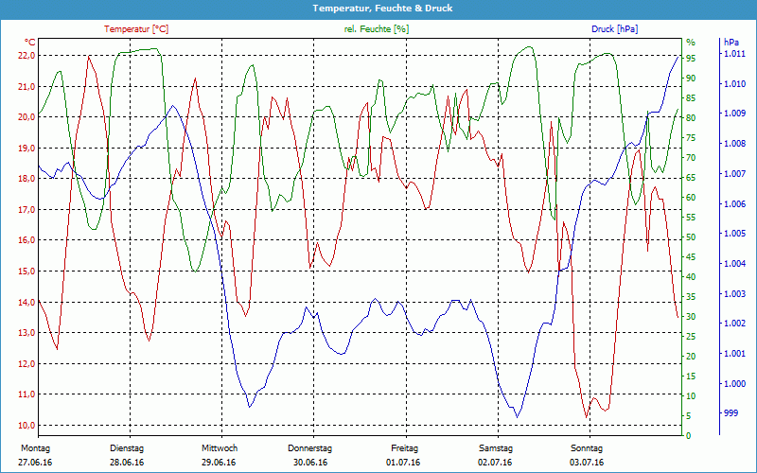Click the 'Dienstag' day label
Viewport: 757px width, 473px height.
tap(127, 448)
